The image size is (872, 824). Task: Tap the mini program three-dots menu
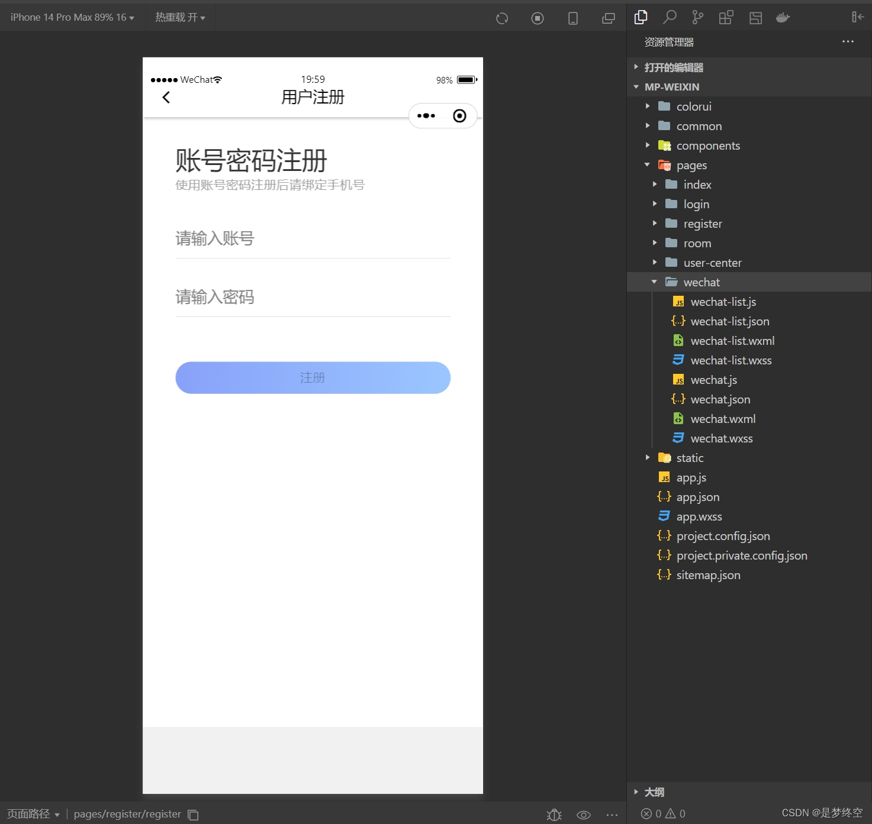pos(426,116)
